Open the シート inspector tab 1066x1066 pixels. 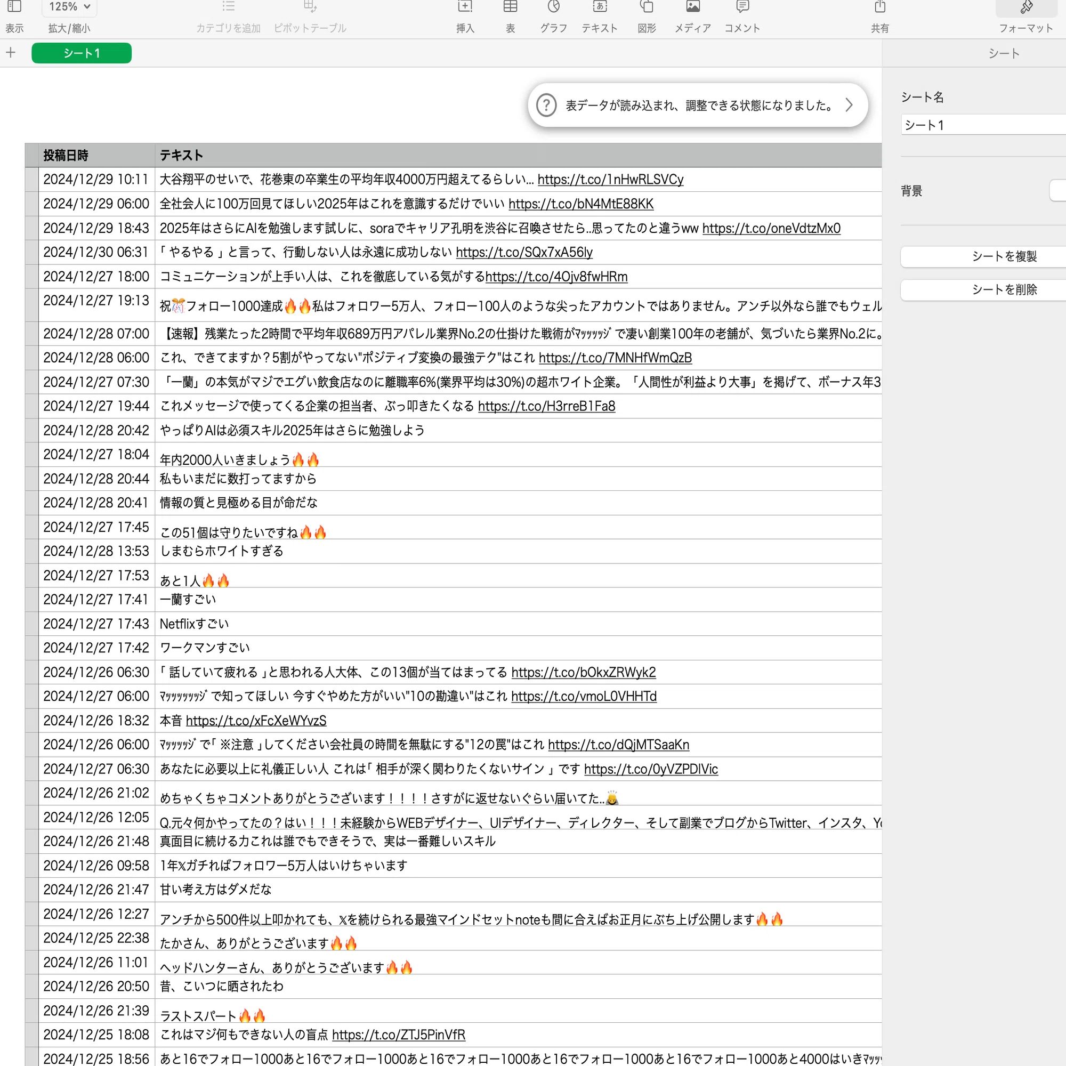[x=1004, y=53]
